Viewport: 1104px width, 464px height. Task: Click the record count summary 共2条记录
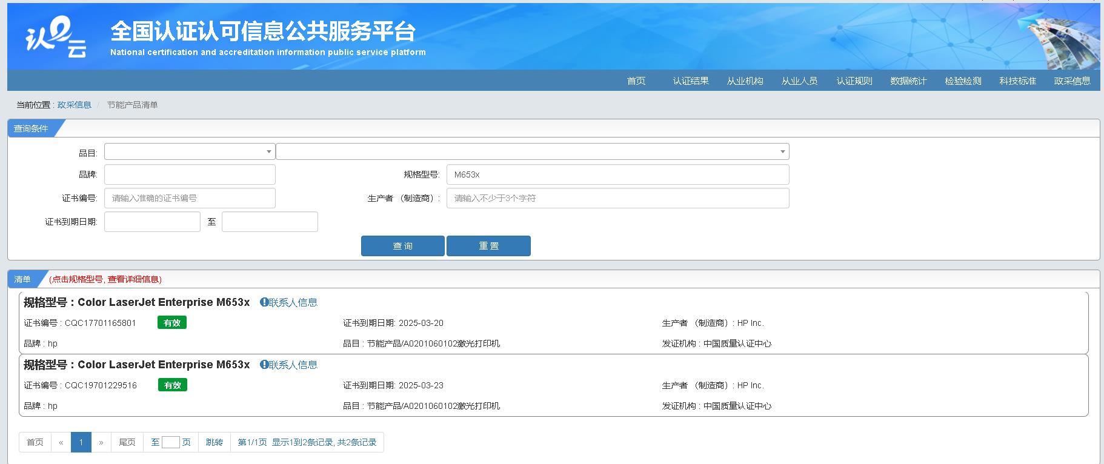357,442
